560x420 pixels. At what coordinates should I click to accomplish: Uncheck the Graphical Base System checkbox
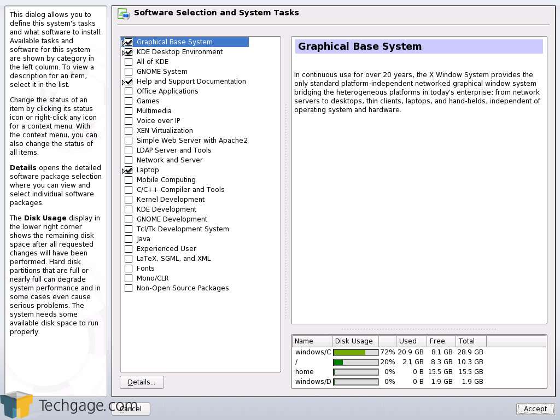click(128, 42)
